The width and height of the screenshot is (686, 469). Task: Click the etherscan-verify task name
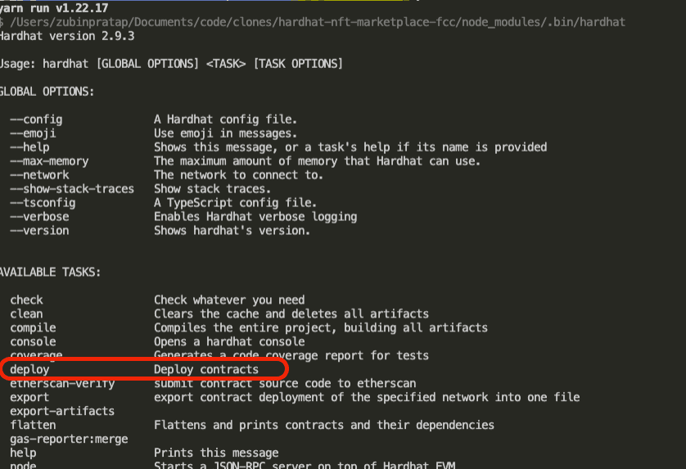point(62,384)
